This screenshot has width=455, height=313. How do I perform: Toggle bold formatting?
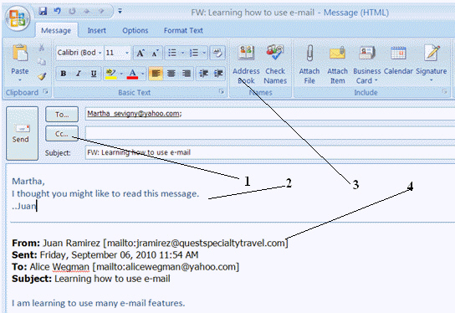[x=64, y=74]
